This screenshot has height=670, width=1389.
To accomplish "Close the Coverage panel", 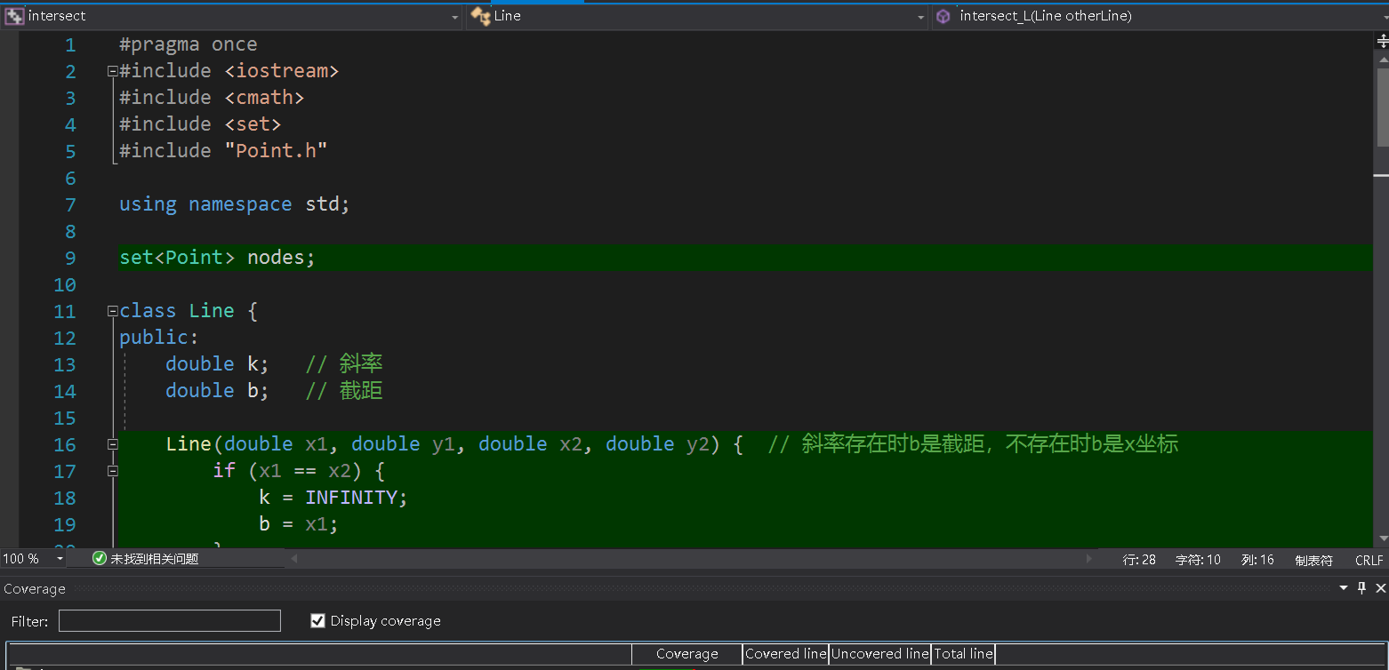I will (1380, 587).
